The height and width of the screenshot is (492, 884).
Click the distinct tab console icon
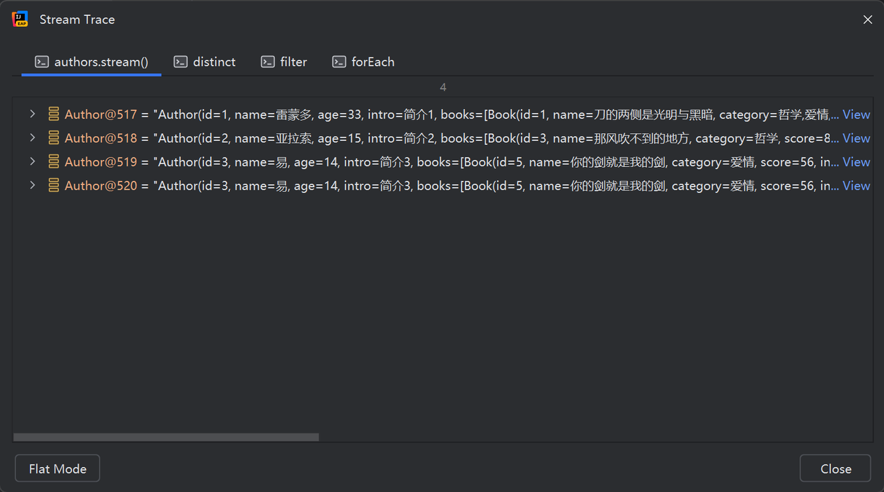(180, 62)
